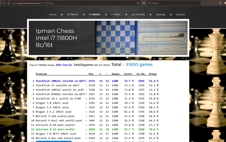The height and width of the screenshot is (142, 226).
Task: Open the Pocket save icon
Action: pyautogui.click(x=220, y=3)
